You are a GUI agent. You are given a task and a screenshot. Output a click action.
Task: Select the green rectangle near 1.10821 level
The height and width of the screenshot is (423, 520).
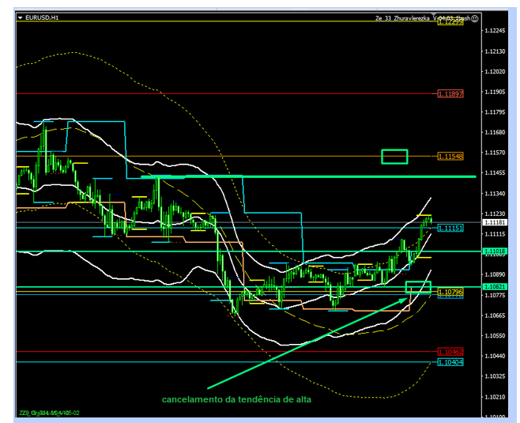418,287
